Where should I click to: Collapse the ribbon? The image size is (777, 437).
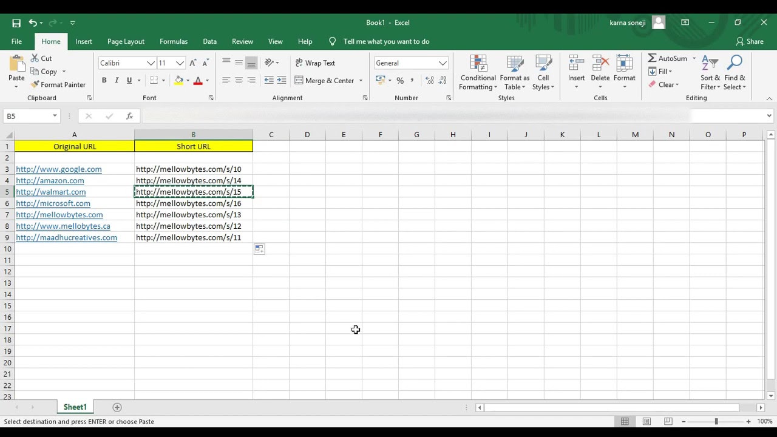[769, 98]
